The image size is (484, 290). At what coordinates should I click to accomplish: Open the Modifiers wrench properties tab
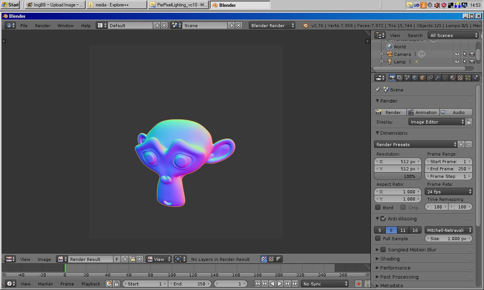pyautogui.click(x=437, y=78)
